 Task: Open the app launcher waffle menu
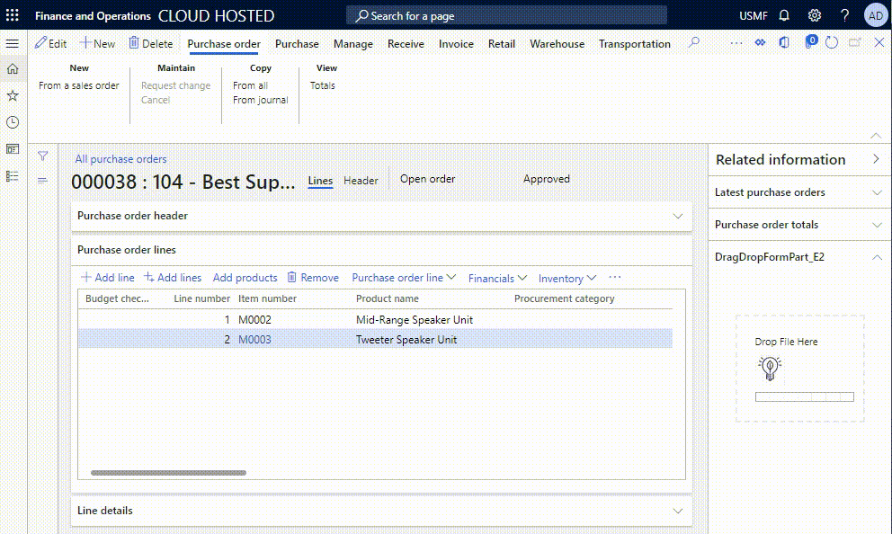click(12, 14)
